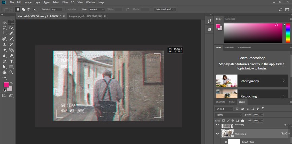Toggle layer filtering on/off switch

(262, 108)
